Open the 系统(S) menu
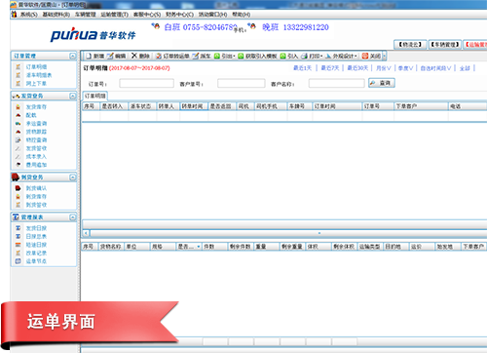The width and height of the screenshot is (487, 353). pyautogui.click(x=28, y=15)
